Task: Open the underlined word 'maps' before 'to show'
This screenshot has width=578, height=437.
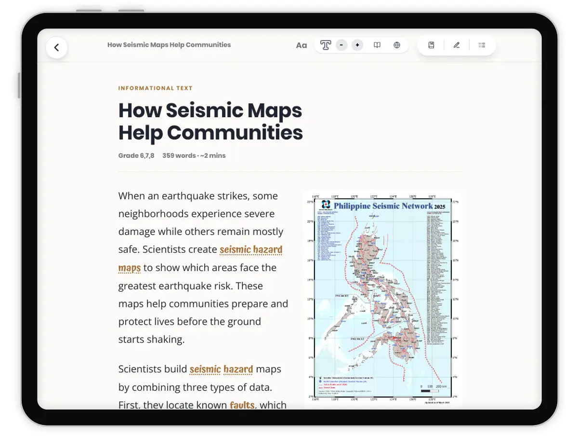Action: click(x=130, y=268)
